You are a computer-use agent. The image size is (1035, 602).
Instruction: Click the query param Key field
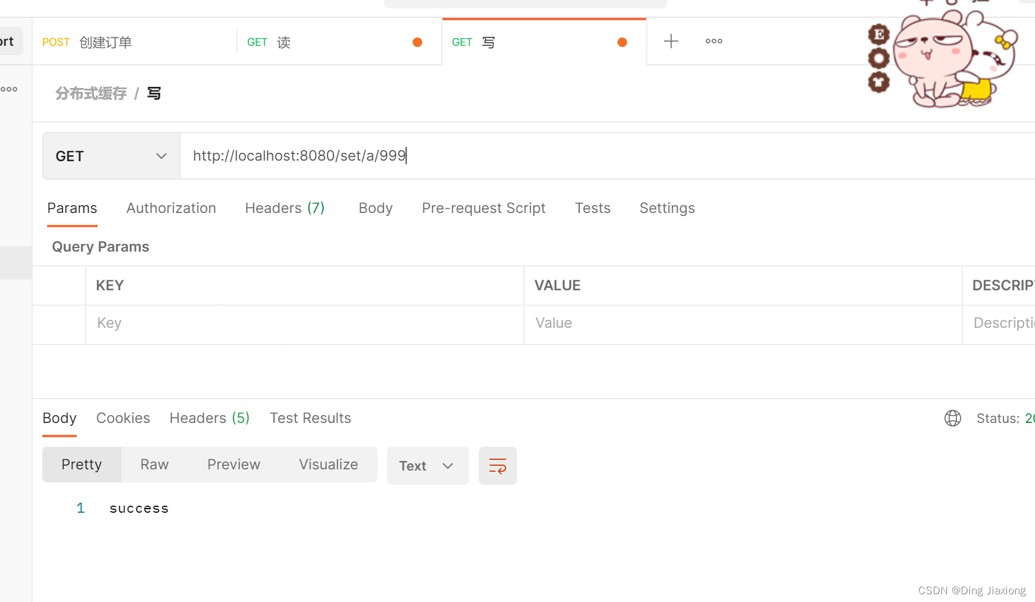(305, 325)
